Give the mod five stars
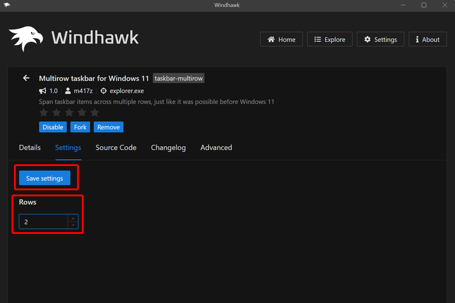The image size is (455, 303). coord(95,113)
